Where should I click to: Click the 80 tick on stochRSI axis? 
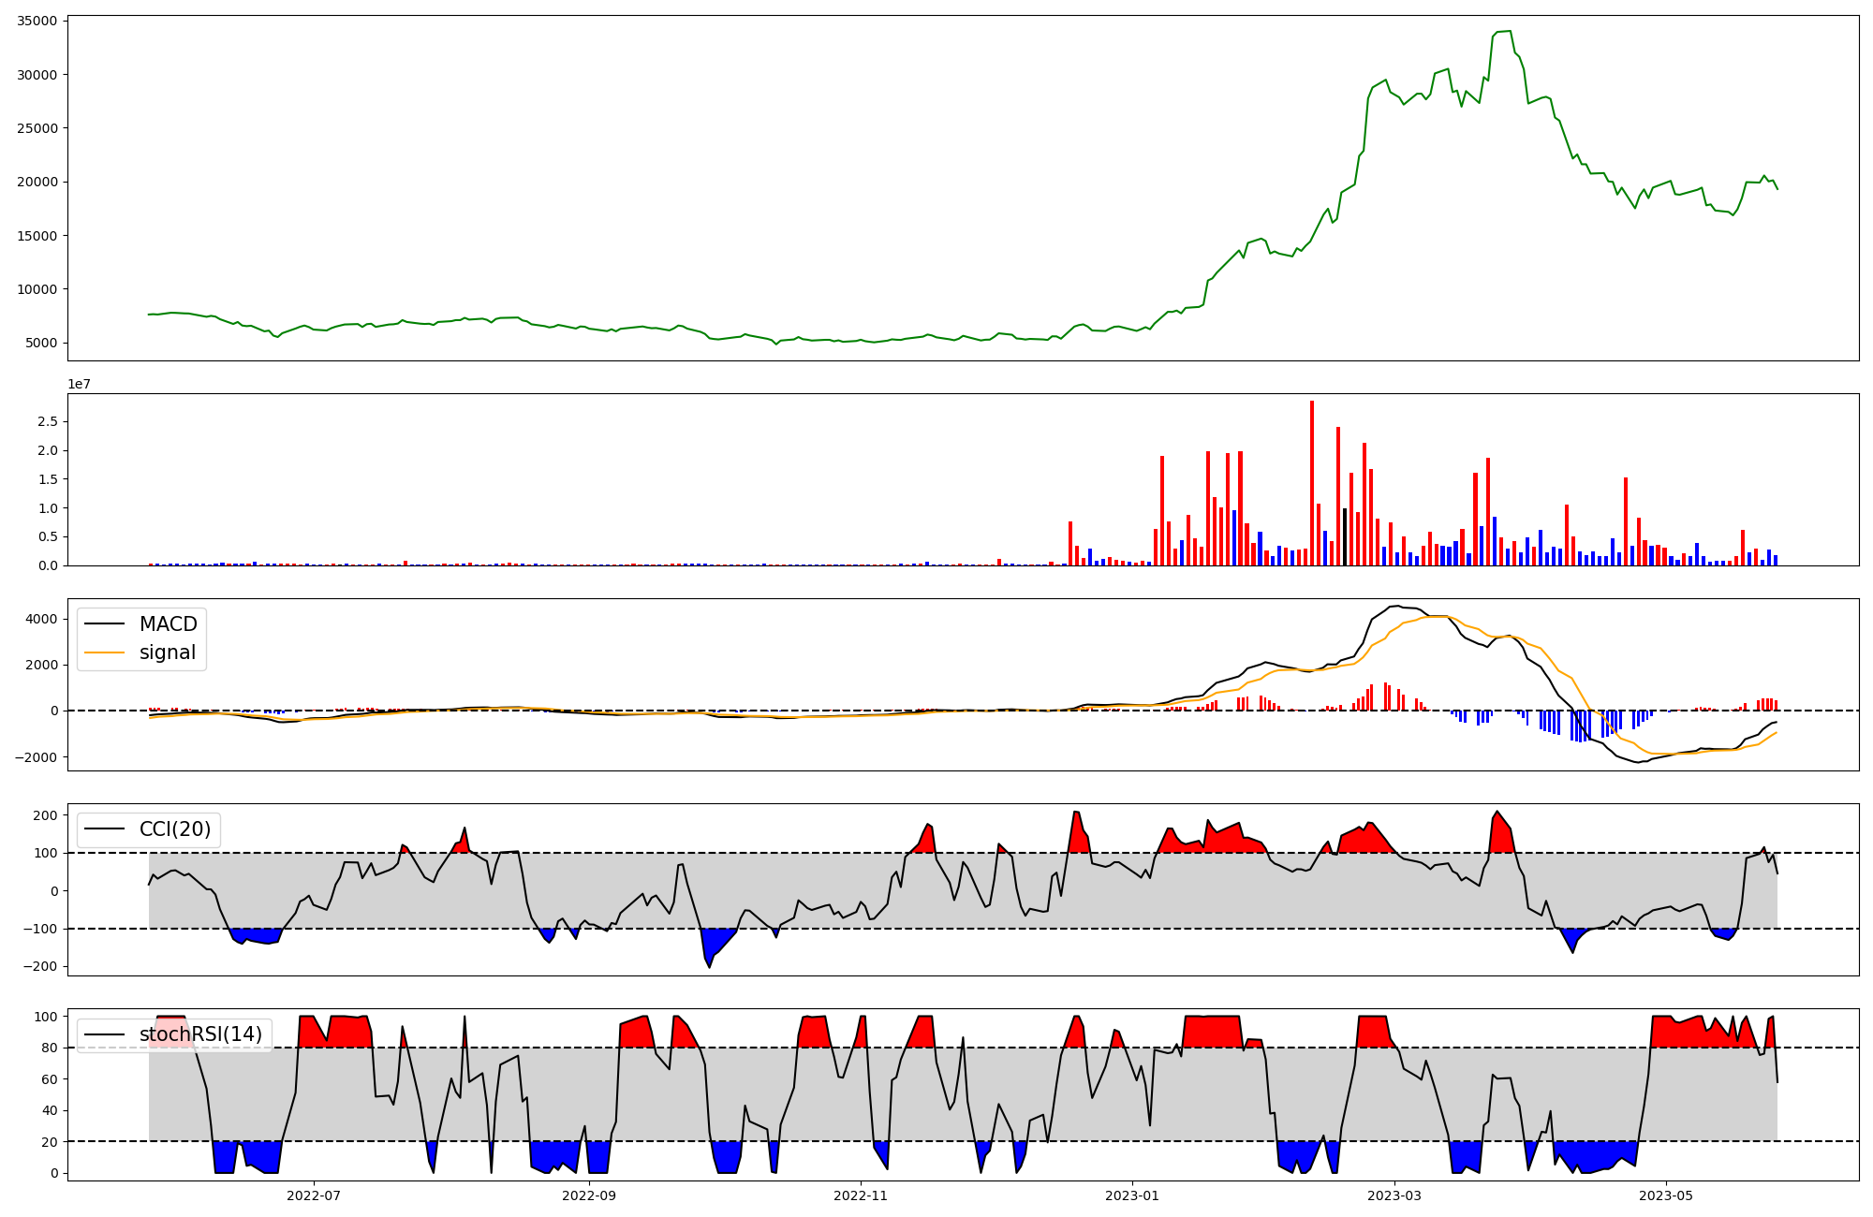pos(51,1048)
